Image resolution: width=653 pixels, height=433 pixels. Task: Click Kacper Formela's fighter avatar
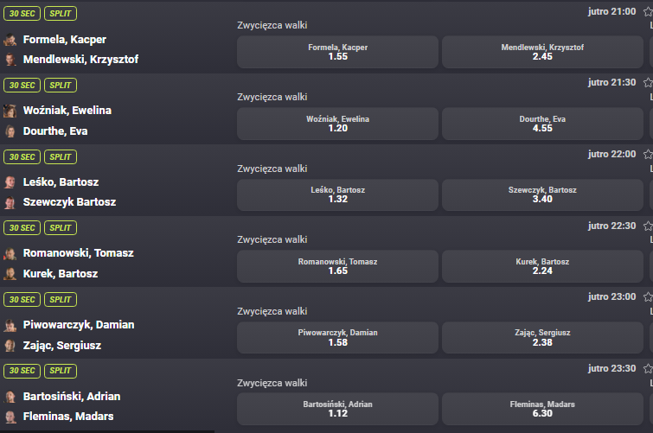10,40
